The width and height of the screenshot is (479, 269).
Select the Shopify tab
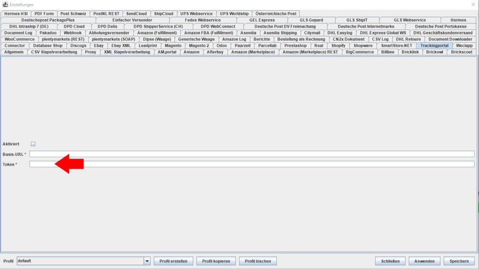(x=338, y=45)
